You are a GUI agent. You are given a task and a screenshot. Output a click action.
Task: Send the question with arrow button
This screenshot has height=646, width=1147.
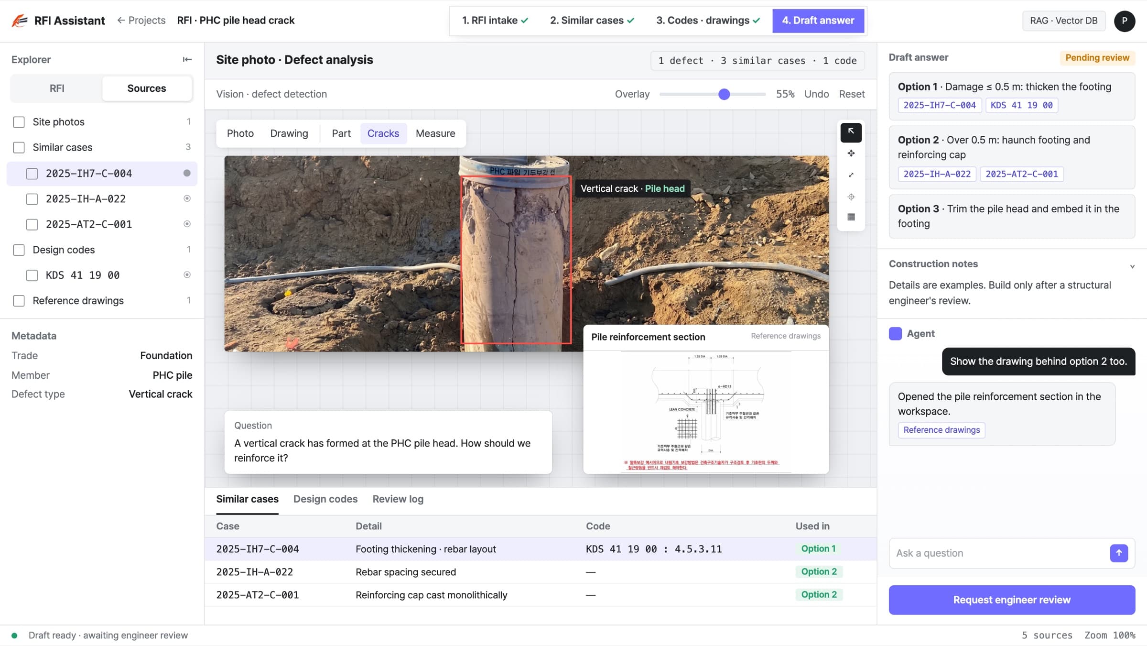click(x=1118, y=553)
